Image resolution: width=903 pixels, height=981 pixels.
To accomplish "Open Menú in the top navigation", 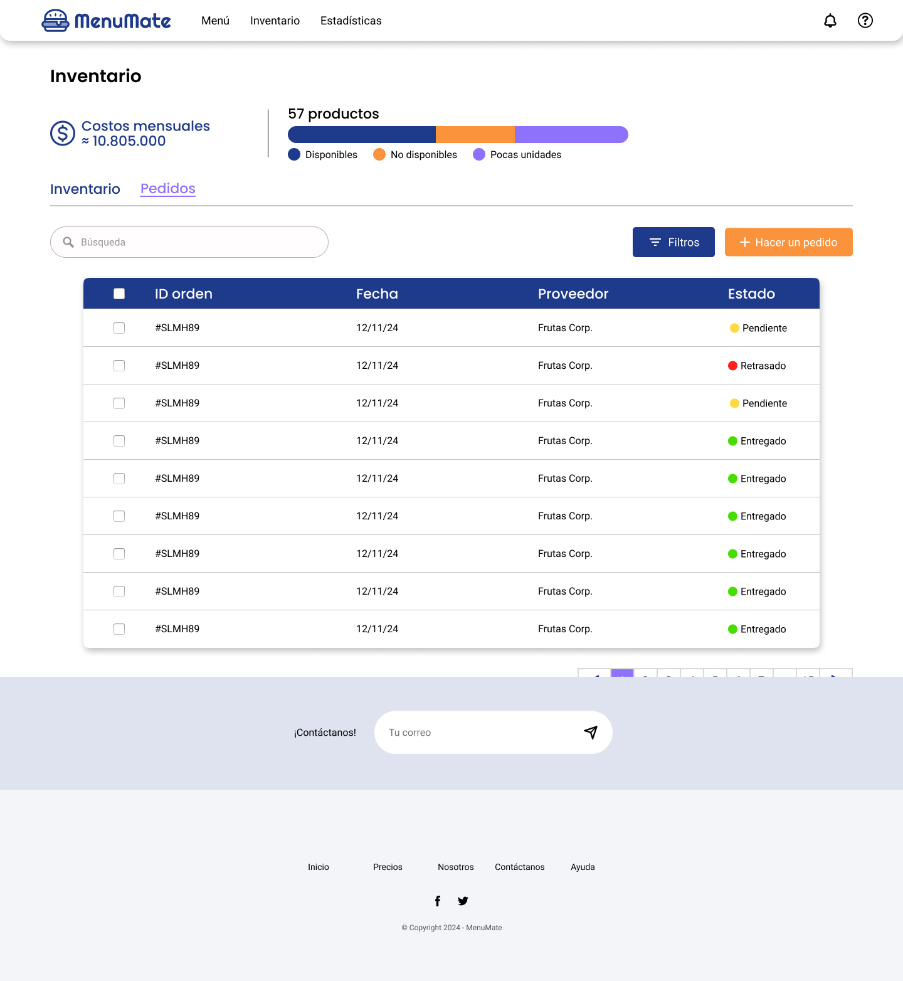I will tap(215, 21).
